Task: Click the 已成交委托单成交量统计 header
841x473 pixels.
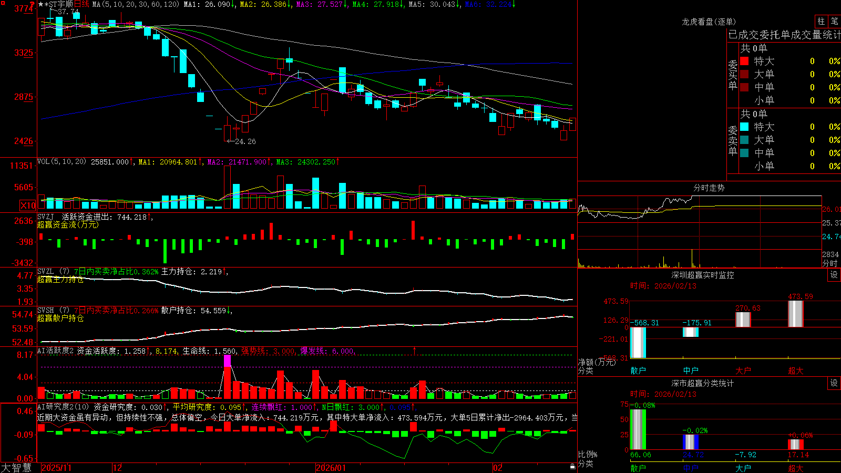Action: coord(784,35)
